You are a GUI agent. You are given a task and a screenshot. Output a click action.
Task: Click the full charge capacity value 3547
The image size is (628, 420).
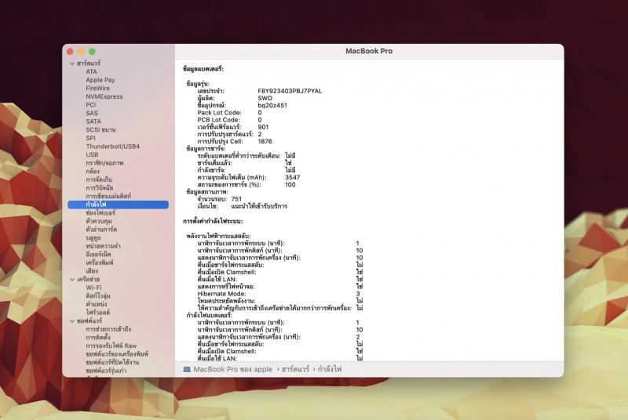[x=292, y=177]
